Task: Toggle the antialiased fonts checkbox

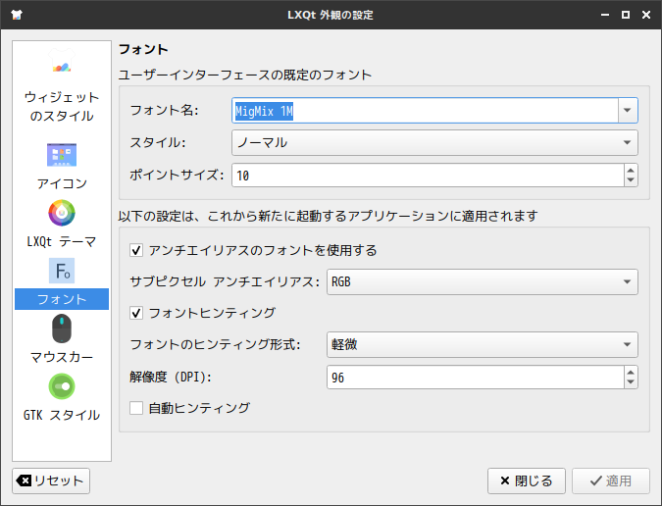Action: [x=136, y=250]
